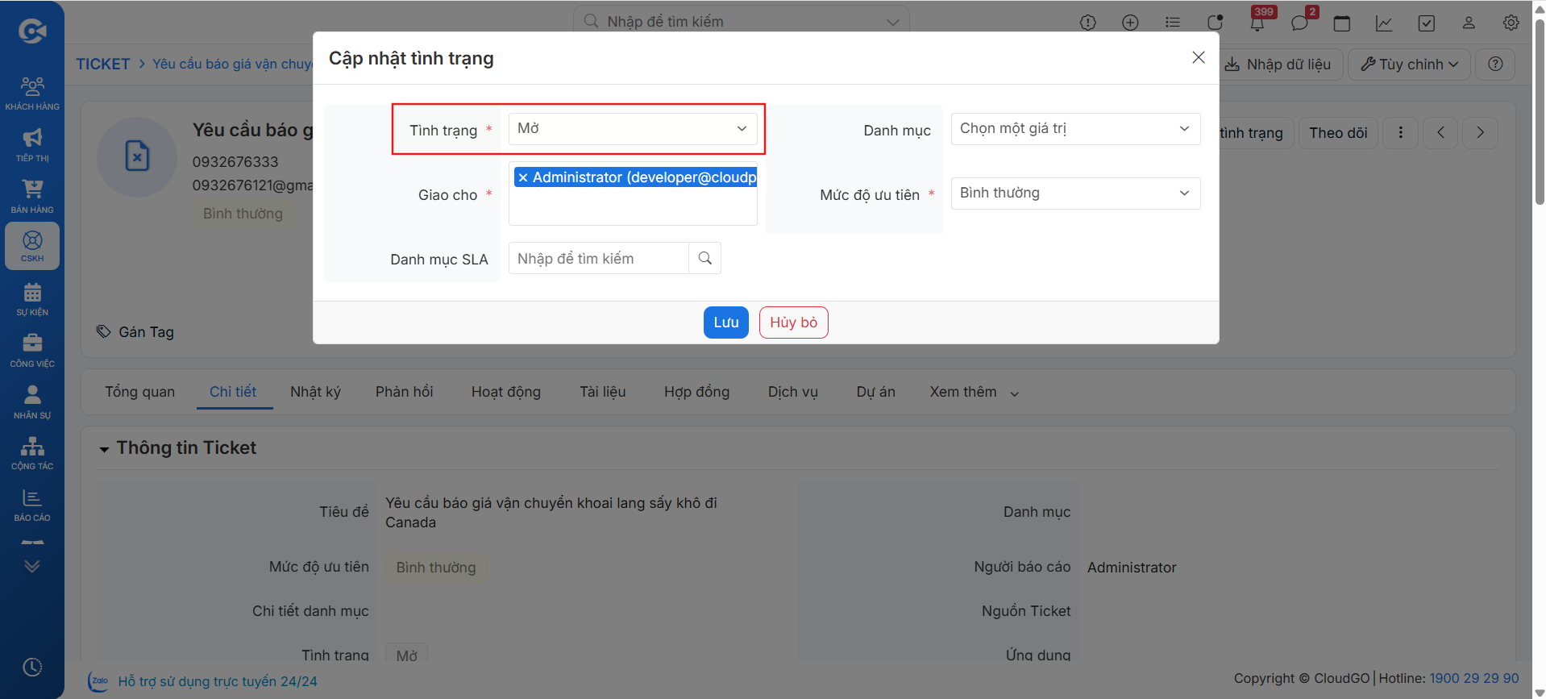Expand more sidebar modules with double chevron
The width and height of the screenshot is (1546, 699).
pos(32,566)
